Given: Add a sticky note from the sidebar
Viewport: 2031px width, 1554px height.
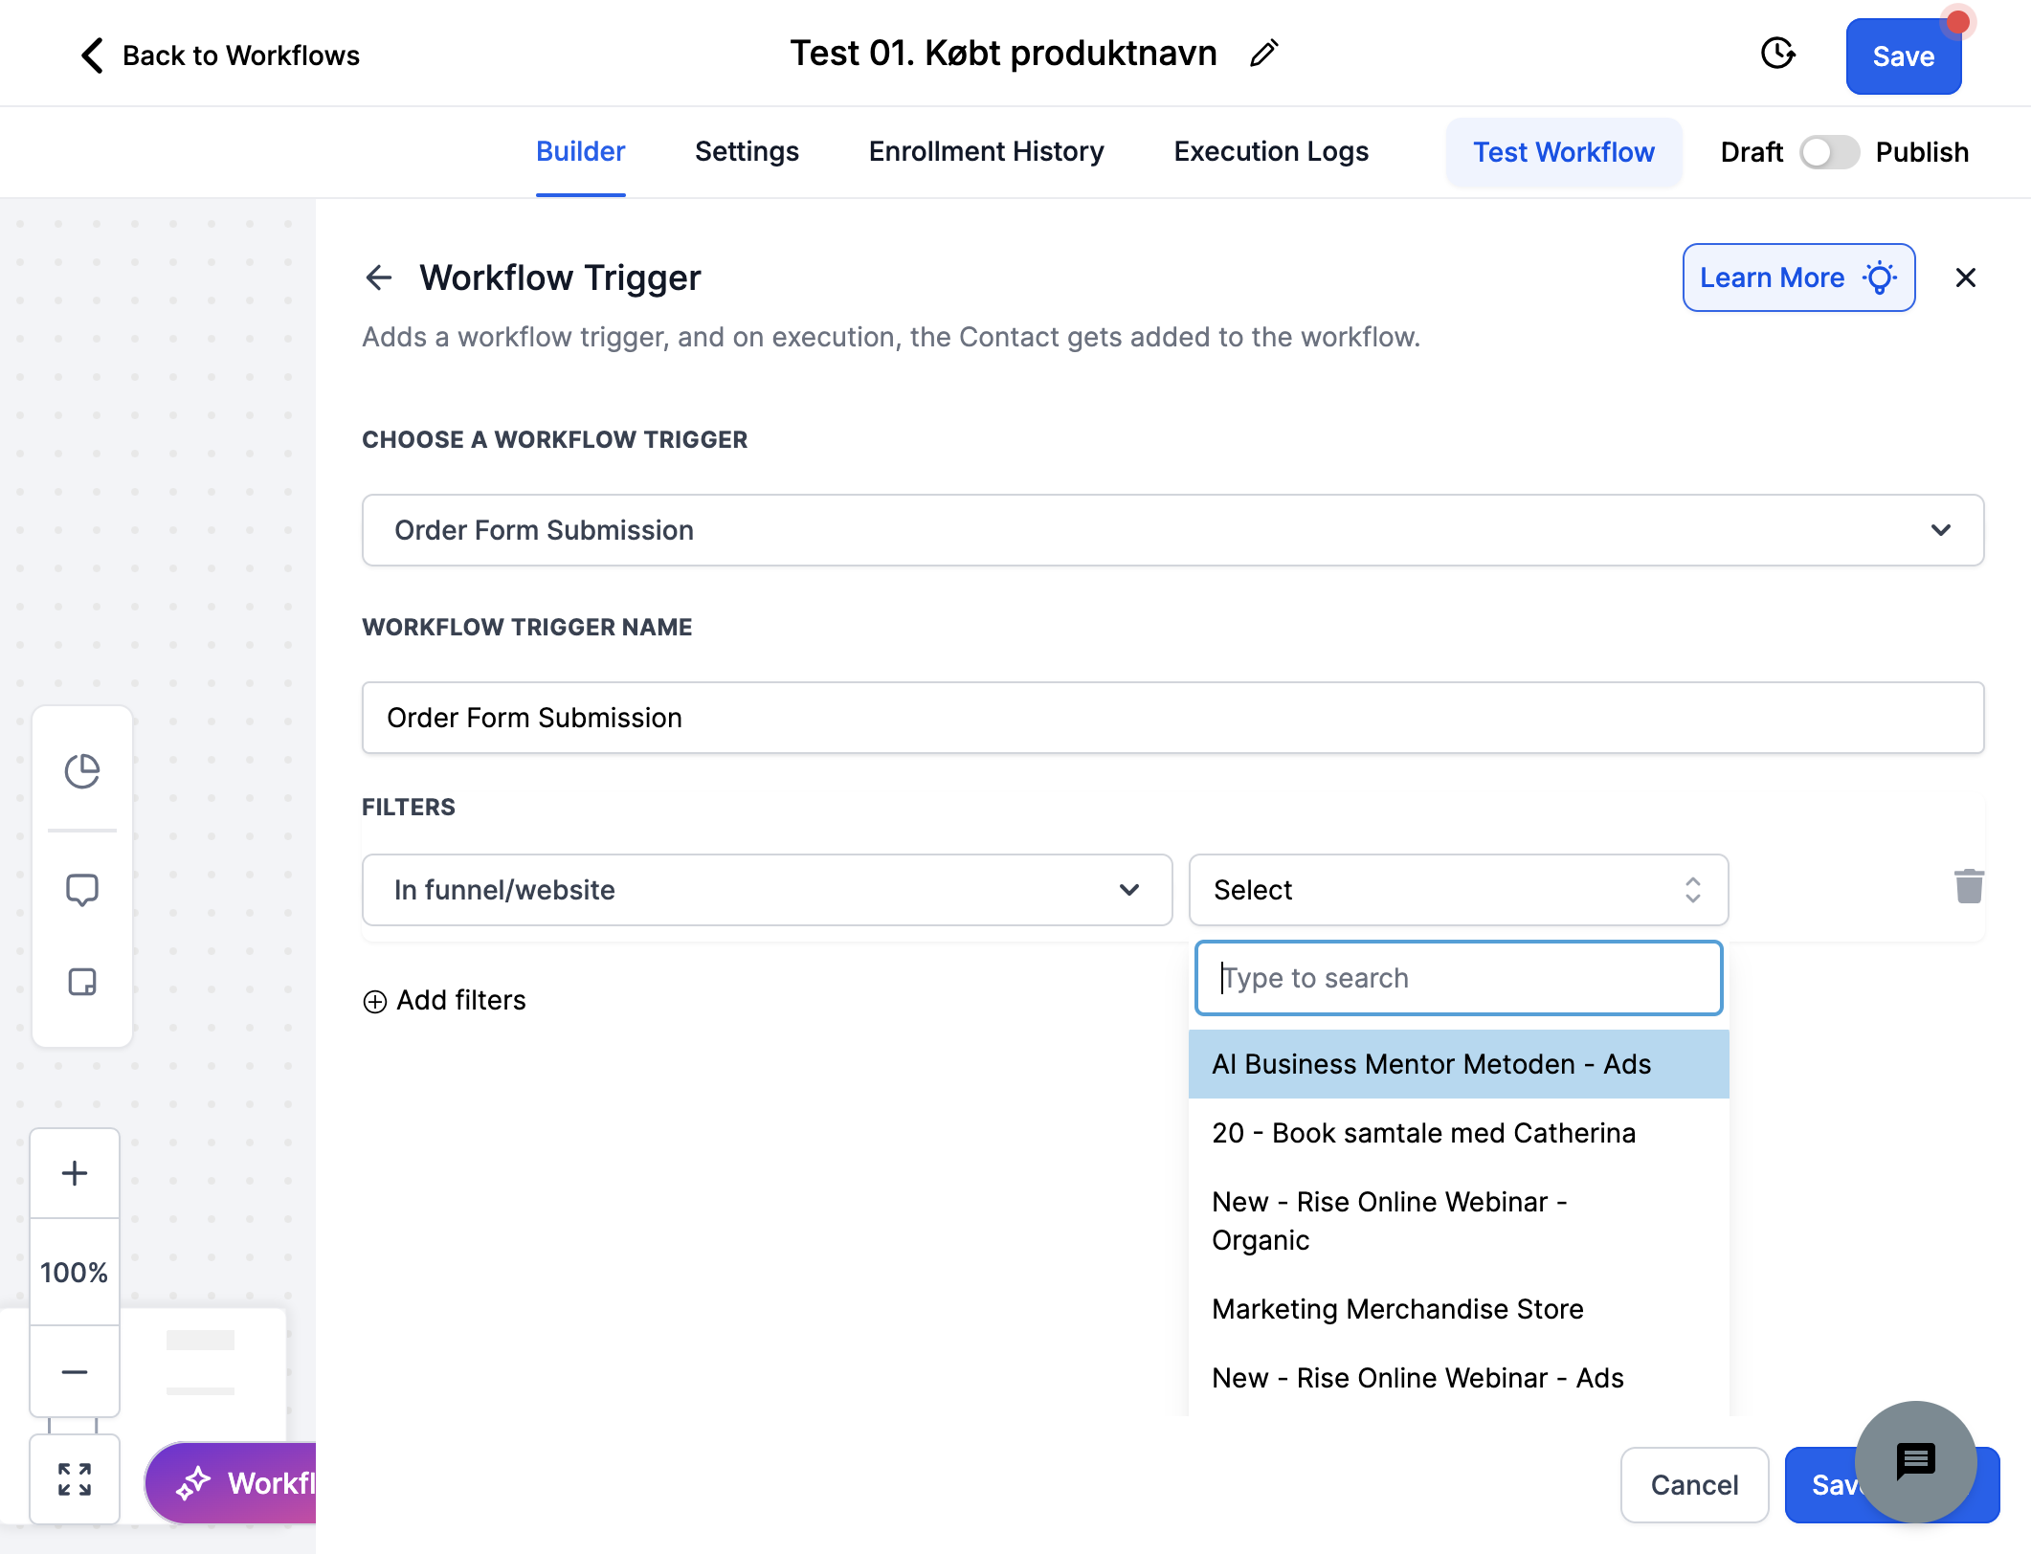Looking at the screenshot, I should click(82, 982).
